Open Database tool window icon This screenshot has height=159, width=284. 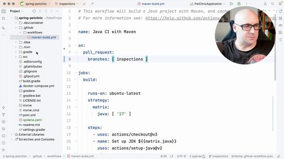(280, 19)
